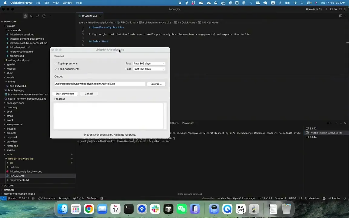Open the Top Impressions Past days dropdown

point(149,63)
